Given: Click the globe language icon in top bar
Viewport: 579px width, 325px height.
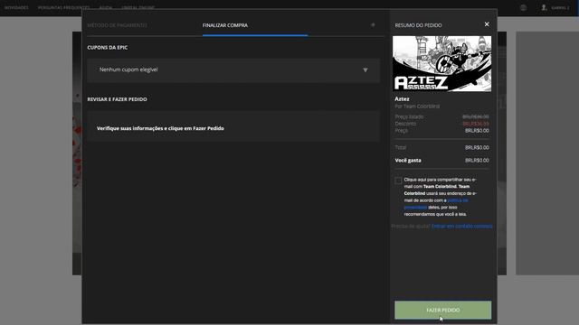Looking at the screenshot, I should (x=523, y=7).
